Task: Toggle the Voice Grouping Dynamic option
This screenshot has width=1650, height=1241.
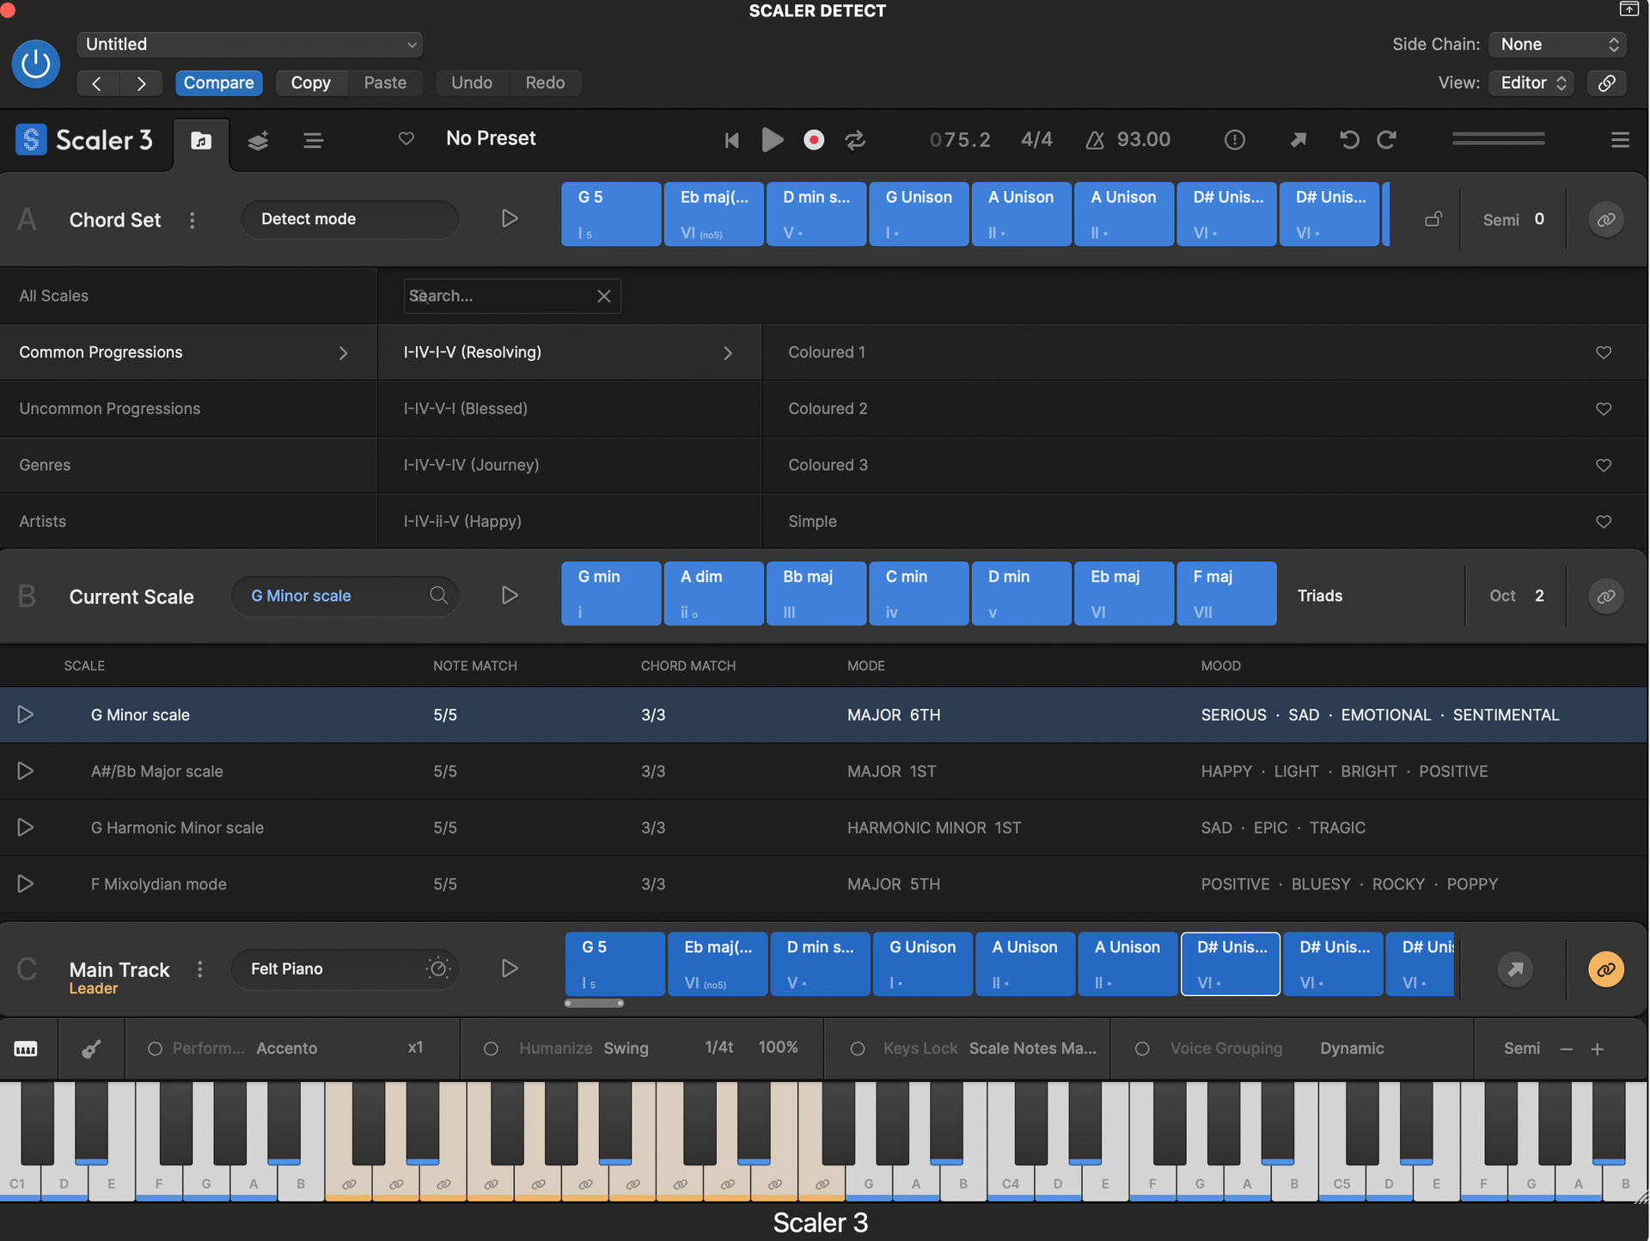Action: [1143, 1048]
